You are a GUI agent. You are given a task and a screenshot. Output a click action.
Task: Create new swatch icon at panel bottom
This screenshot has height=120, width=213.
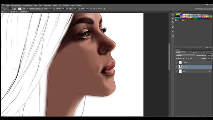(207, 47)
